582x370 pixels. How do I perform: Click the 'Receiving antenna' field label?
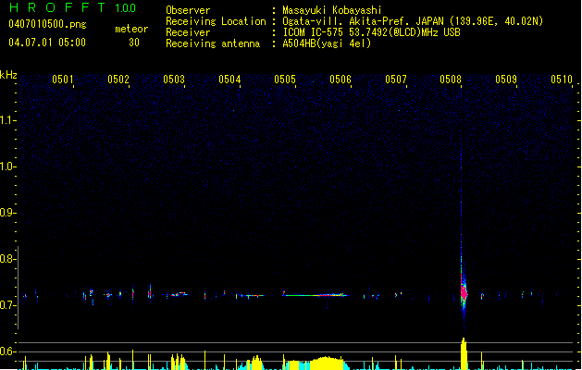(213, 43)
